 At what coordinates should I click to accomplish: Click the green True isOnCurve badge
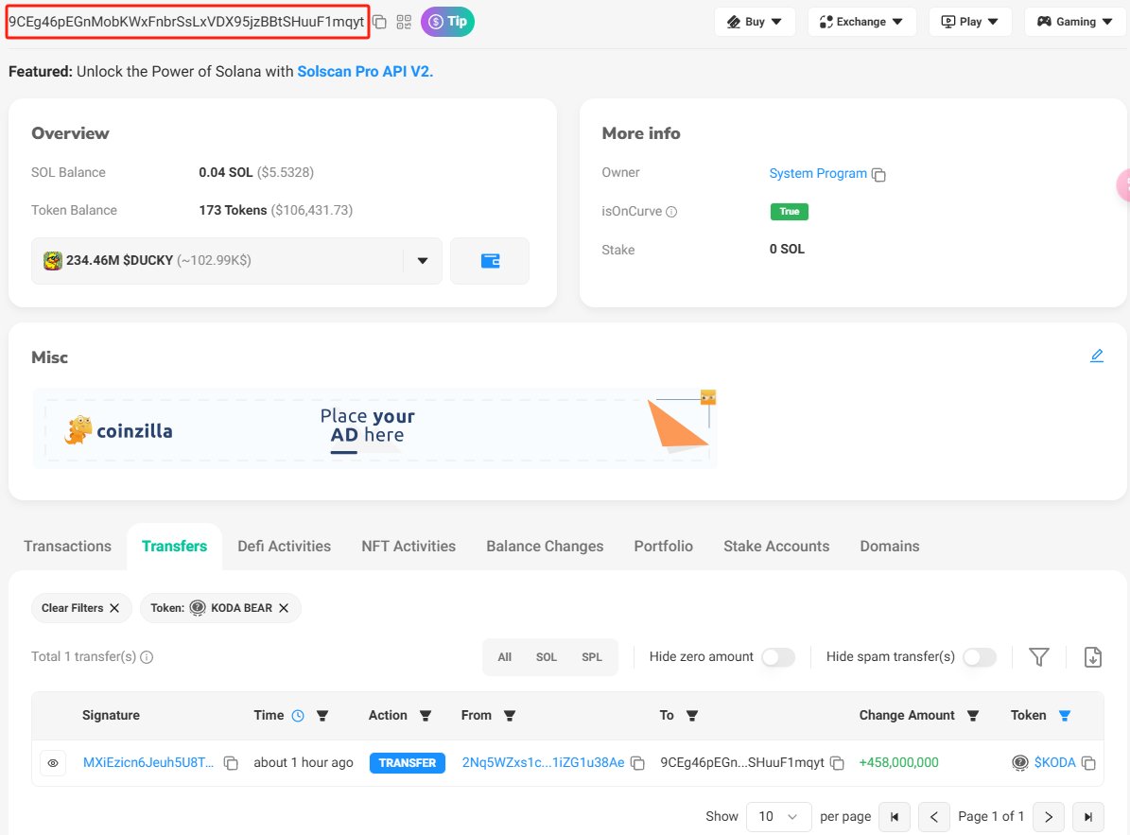coord(790,211)
